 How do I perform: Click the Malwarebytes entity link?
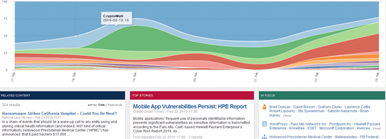(x=346, y=137)
